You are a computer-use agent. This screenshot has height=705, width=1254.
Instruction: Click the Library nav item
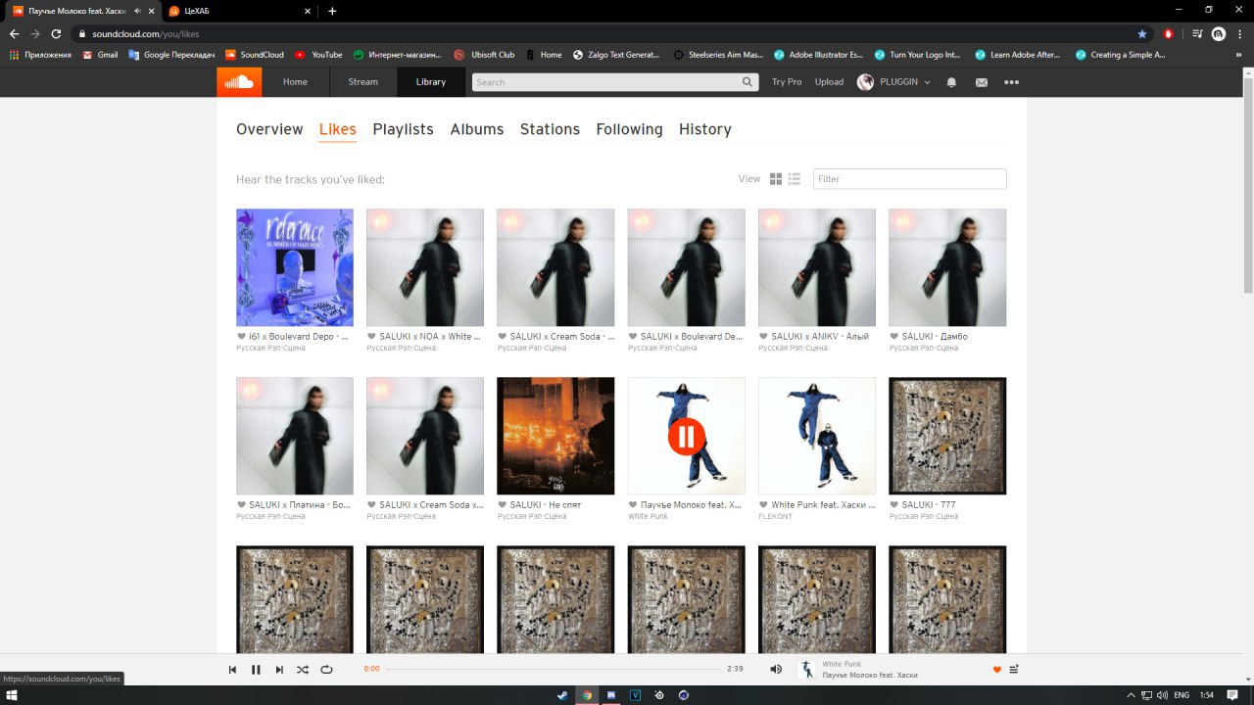pyautogui.click(x=431, y=82)
